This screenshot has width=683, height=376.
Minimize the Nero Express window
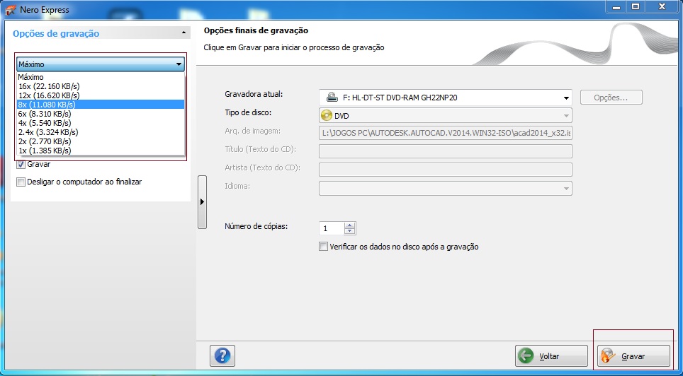[x=618, y=6]
